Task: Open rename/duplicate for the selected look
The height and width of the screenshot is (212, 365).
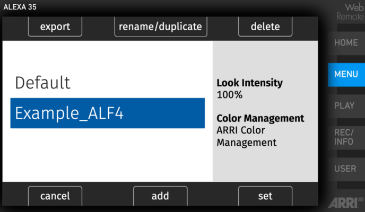Action: (x=161, y=26)
